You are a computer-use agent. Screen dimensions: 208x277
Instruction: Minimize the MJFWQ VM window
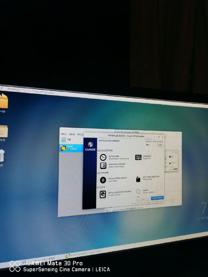[155, 137]
